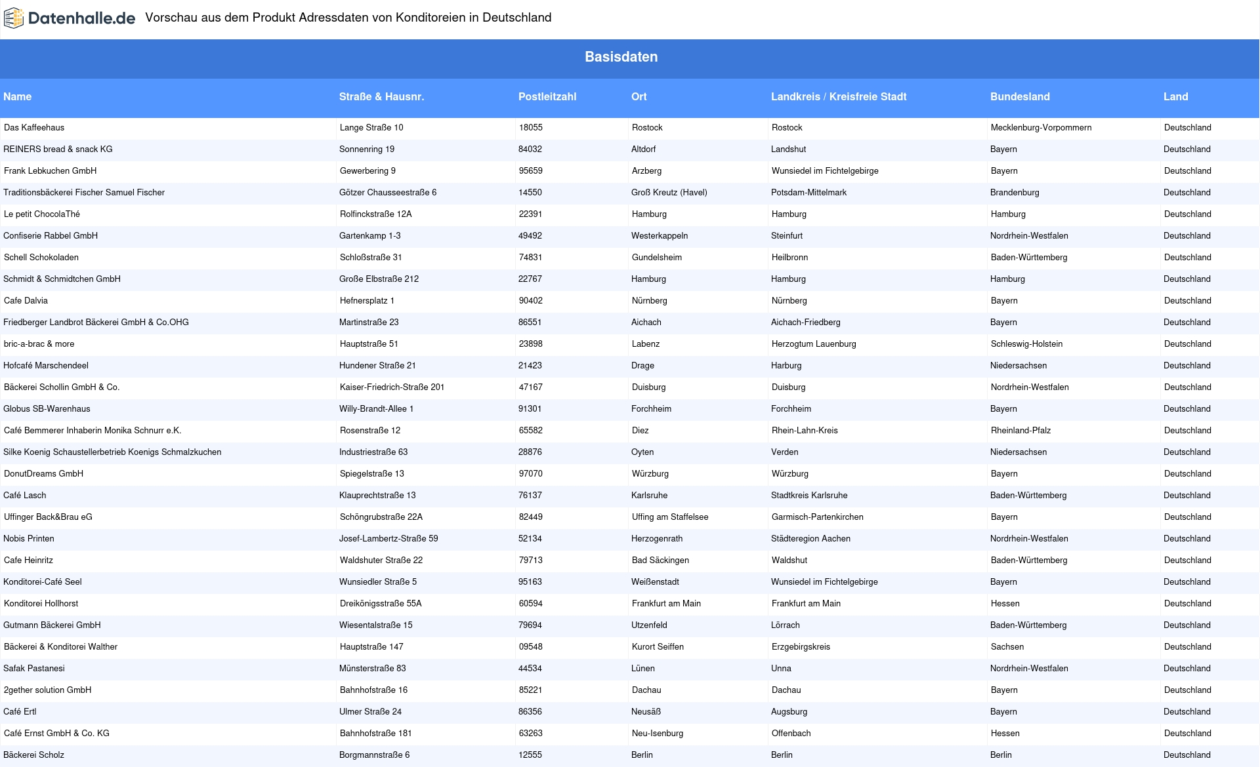Click Kaiser-Friedrich-Straße 201 address cell
The height and width of the screenshot is (767, 1260).
(392, 387)
